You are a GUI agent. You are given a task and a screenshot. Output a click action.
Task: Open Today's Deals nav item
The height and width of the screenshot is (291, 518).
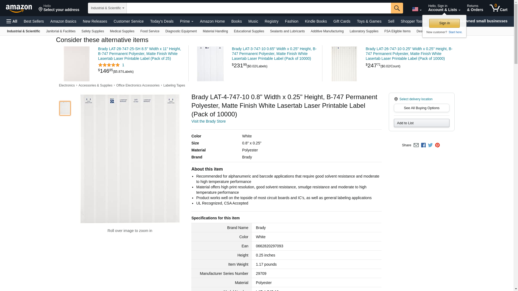162,21
